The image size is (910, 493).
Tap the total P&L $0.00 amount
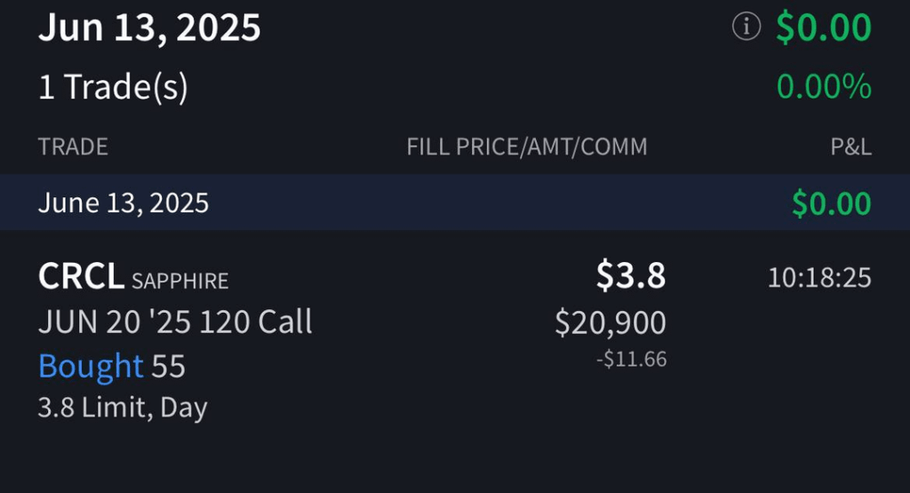tap(824, 28)
